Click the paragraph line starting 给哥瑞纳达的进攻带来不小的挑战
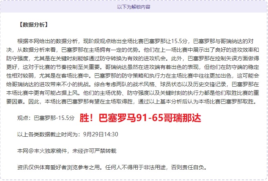The image size is (268, 181). (133, 84)
